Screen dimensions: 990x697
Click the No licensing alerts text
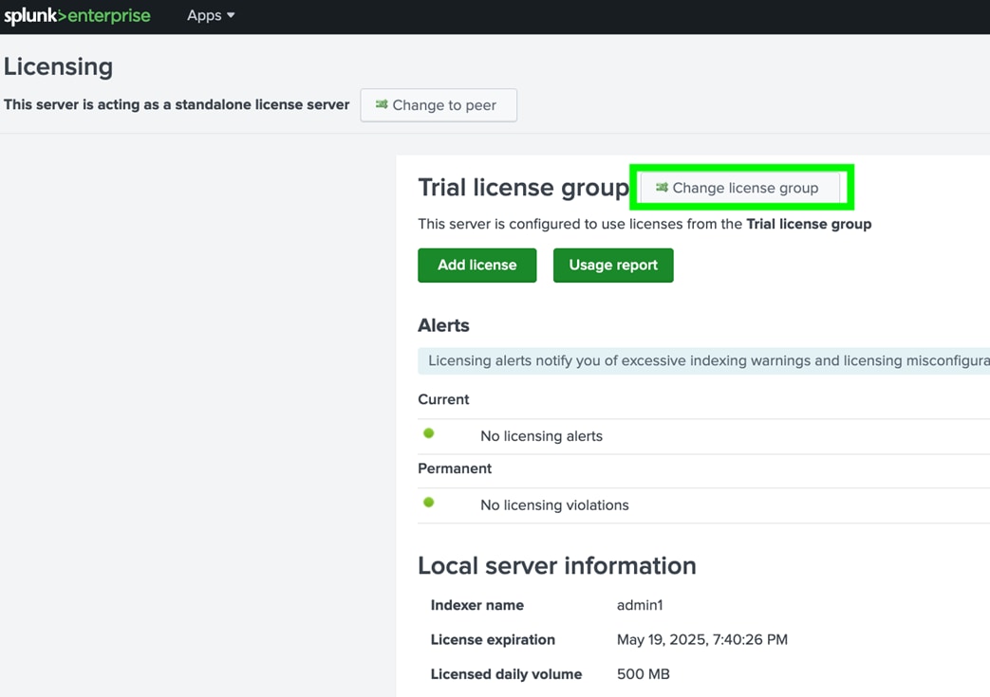(x=541, y=436)
